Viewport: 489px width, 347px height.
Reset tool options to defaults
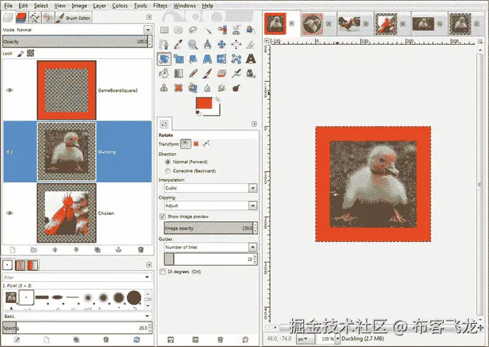(245, 340)
